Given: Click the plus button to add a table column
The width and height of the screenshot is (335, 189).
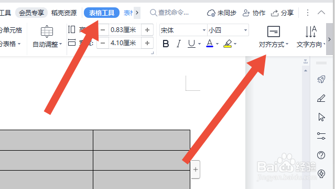Looking at the screenshot, I should pos(195,169).
